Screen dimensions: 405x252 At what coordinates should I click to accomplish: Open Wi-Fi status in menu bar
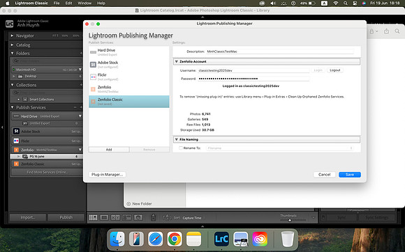pos(335,3)
